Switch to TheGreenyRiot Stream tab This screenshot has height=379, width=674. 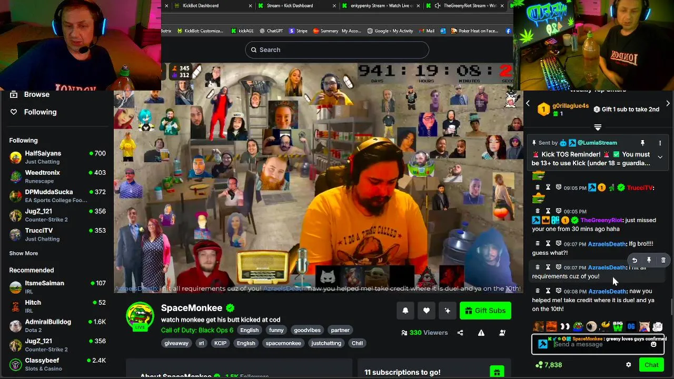(x=466, y=6)
